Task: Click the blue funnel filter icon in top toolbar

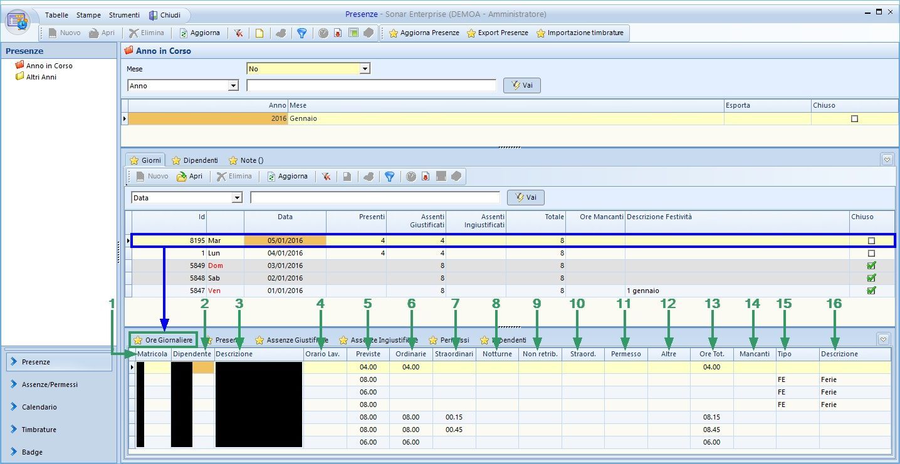Action: point(301,33)
